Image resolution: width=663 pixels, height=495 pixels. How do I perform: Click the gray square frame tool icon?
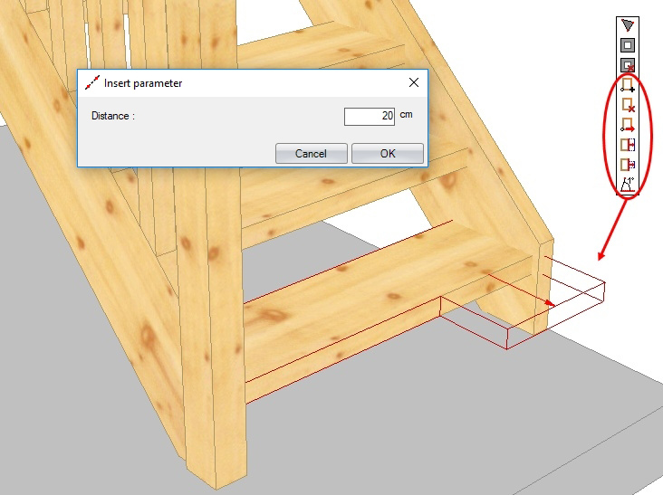pos(628,45)
